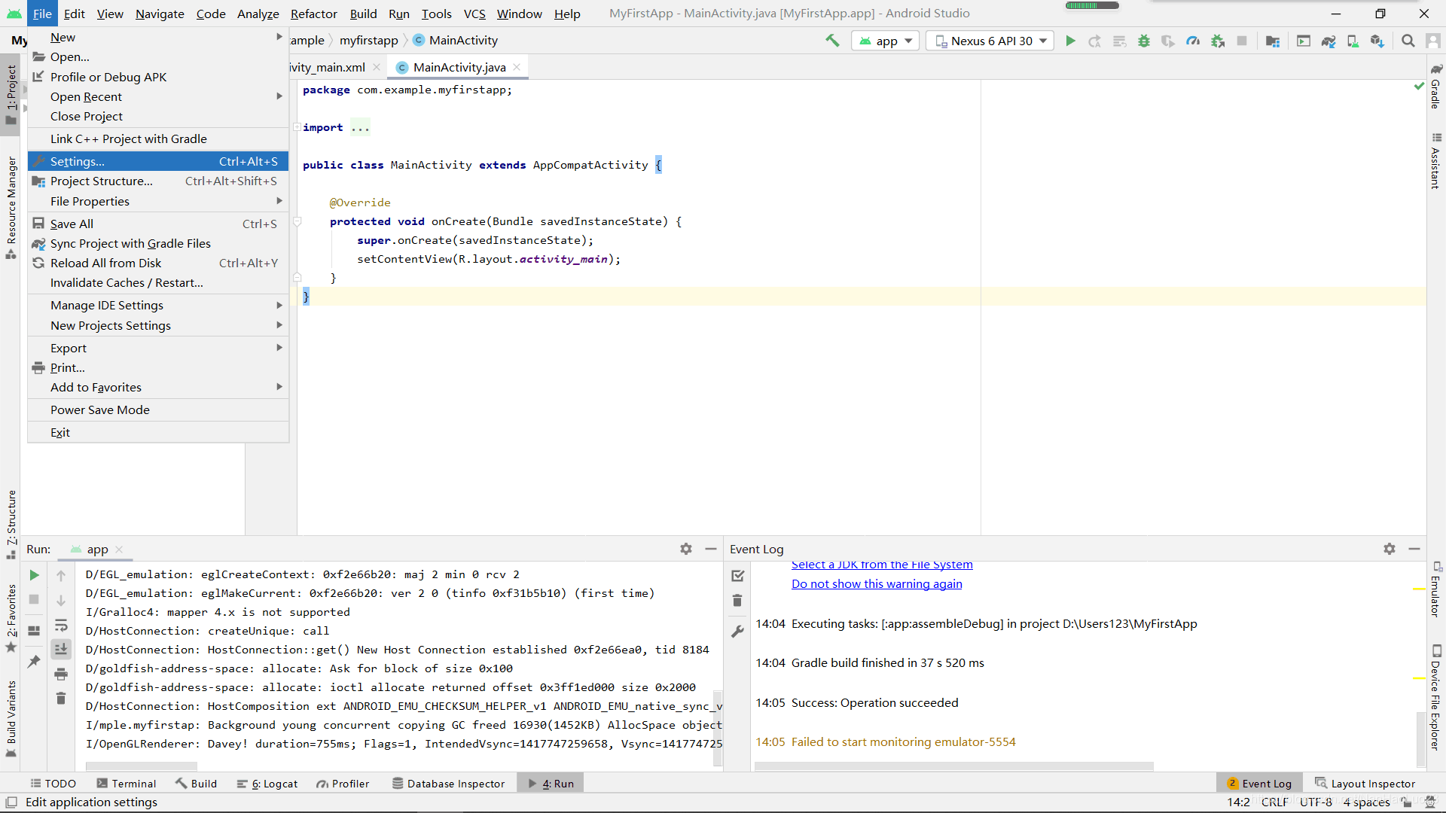Screen dimensions: 1446x813
Task: Choose Project Structure... menu entry
Action: pyautogui.click(x=158, y=181)
